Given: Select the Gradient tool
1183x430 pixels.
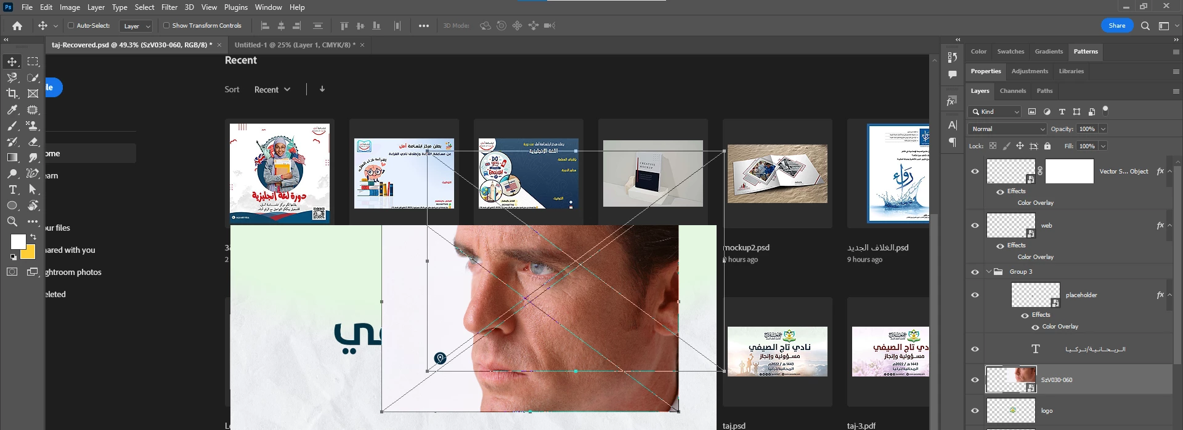Looking at the screenshot, I should (x=12, y=157).
